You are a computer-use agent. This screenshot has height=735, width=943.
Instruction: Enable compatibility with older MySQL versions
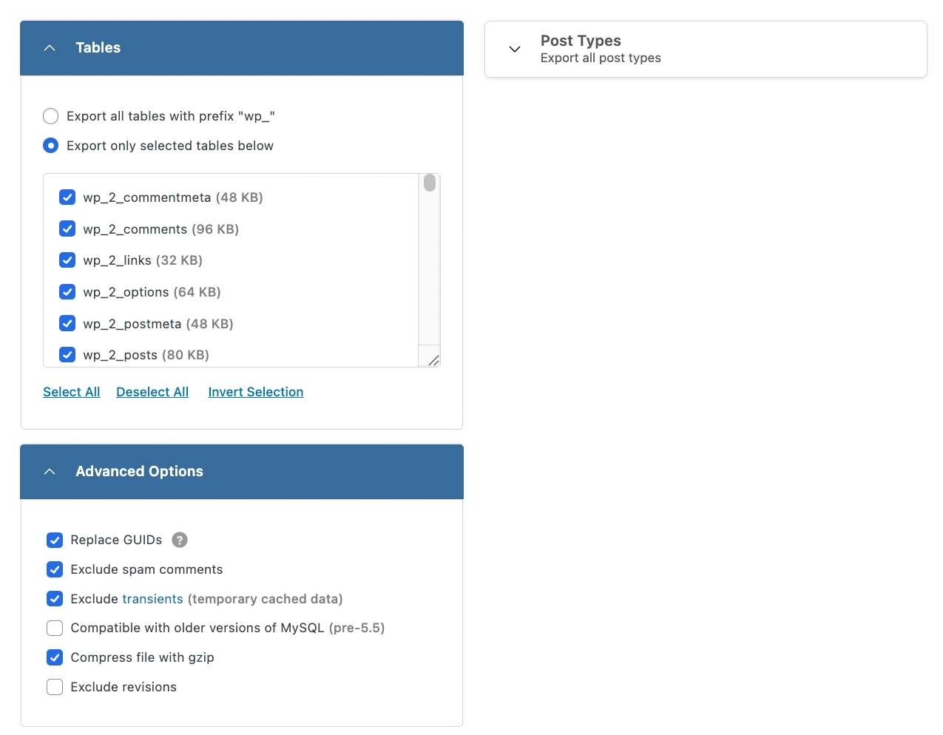(x=55, y=629)
